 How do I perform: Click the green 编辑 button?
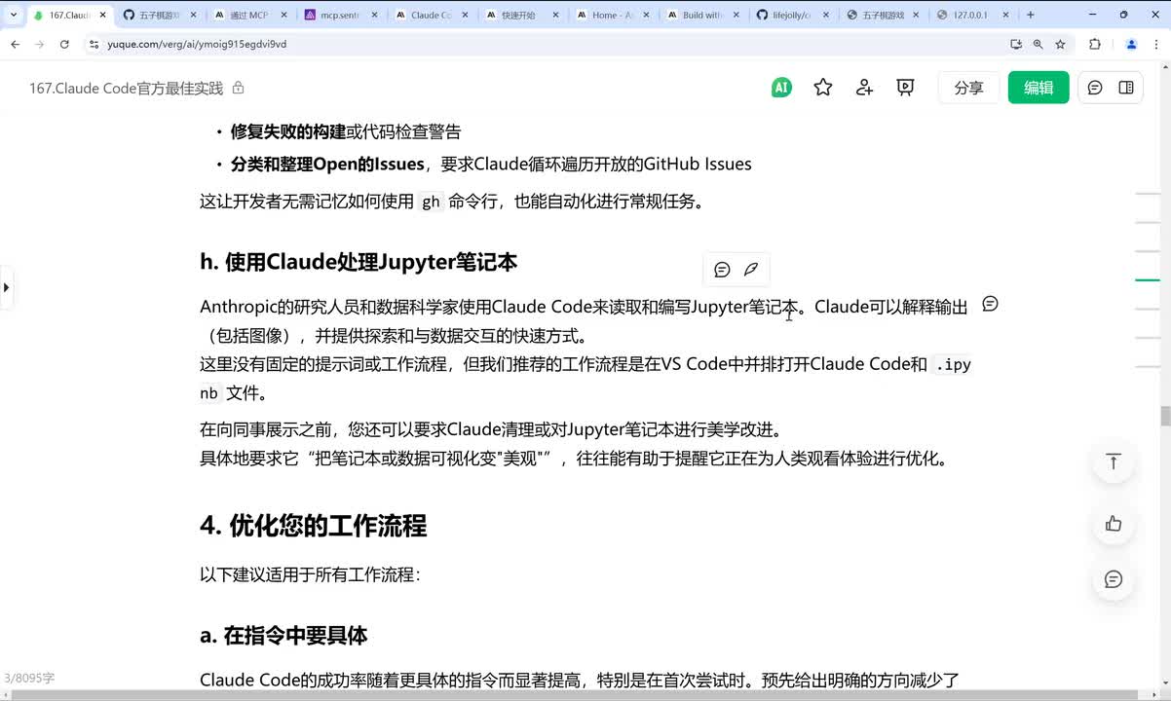[x=1039, y=88]
